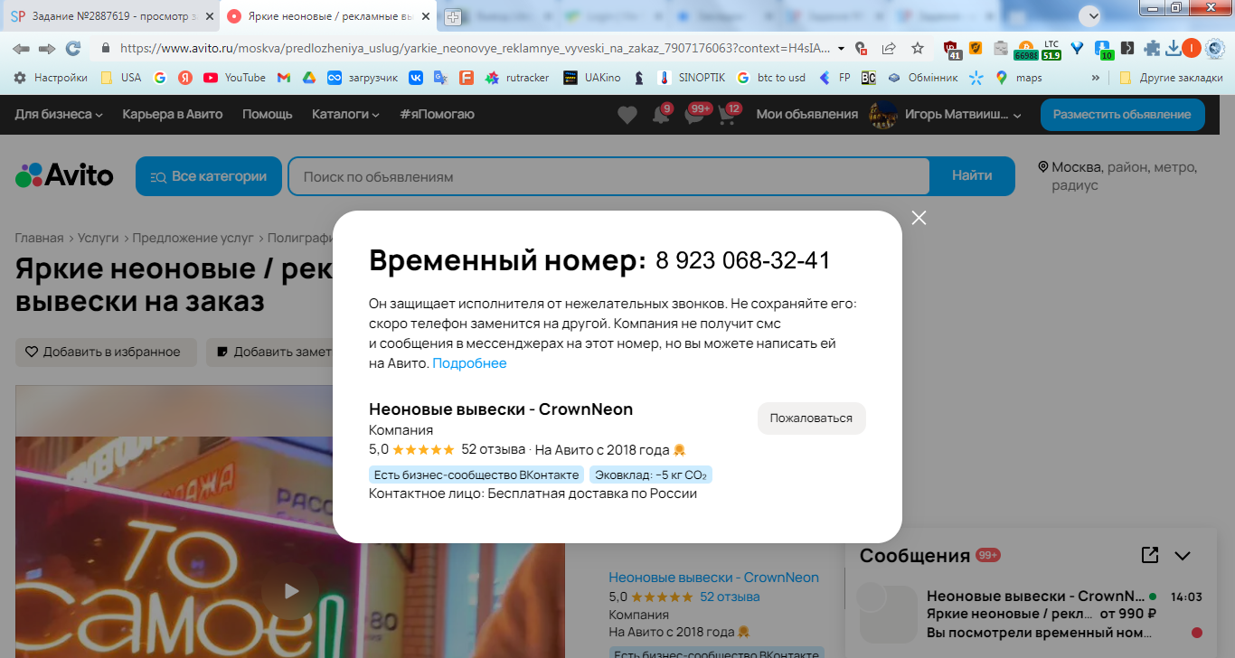Collapse the Сообщения widget chevron
Image resolution: width=1235 pixels, height=658 pixels.
(x=1183, y=556)
